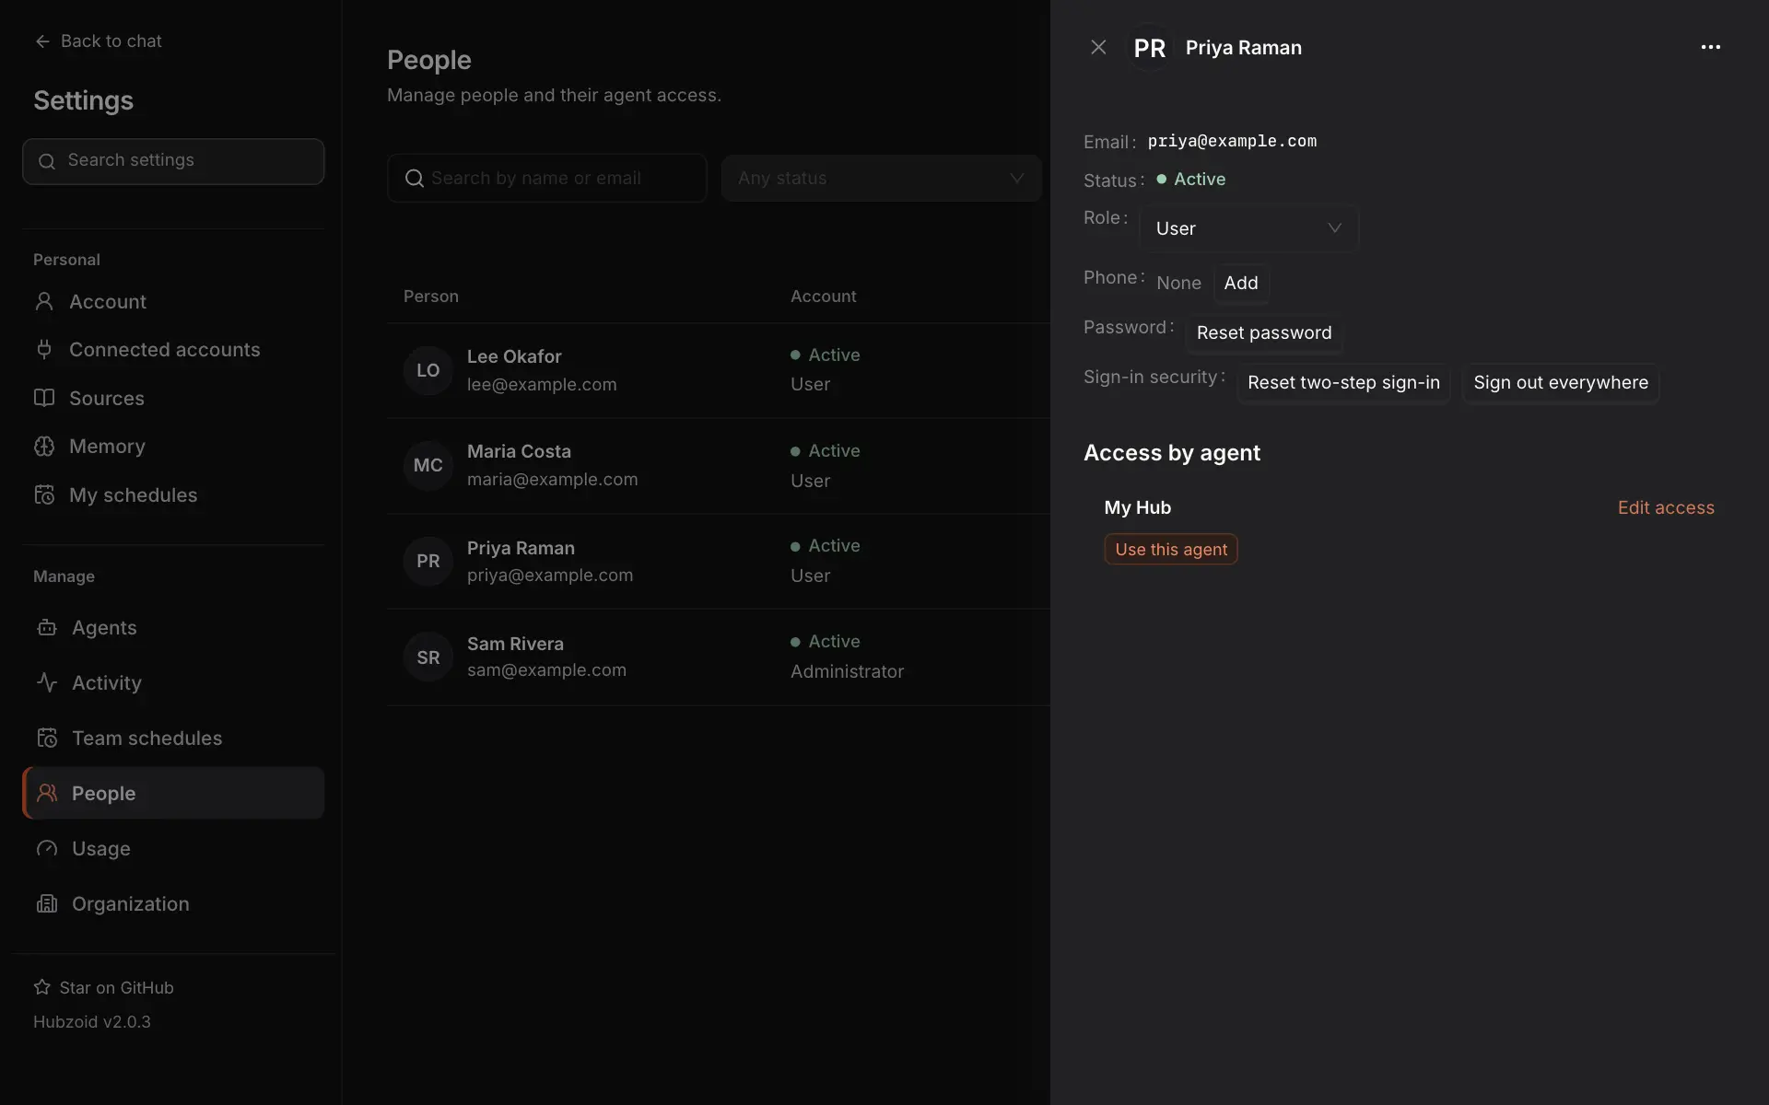Select the Sam Rivera row
The height and width of the screenshot is (1105, 1769).
tap(719, 657)
